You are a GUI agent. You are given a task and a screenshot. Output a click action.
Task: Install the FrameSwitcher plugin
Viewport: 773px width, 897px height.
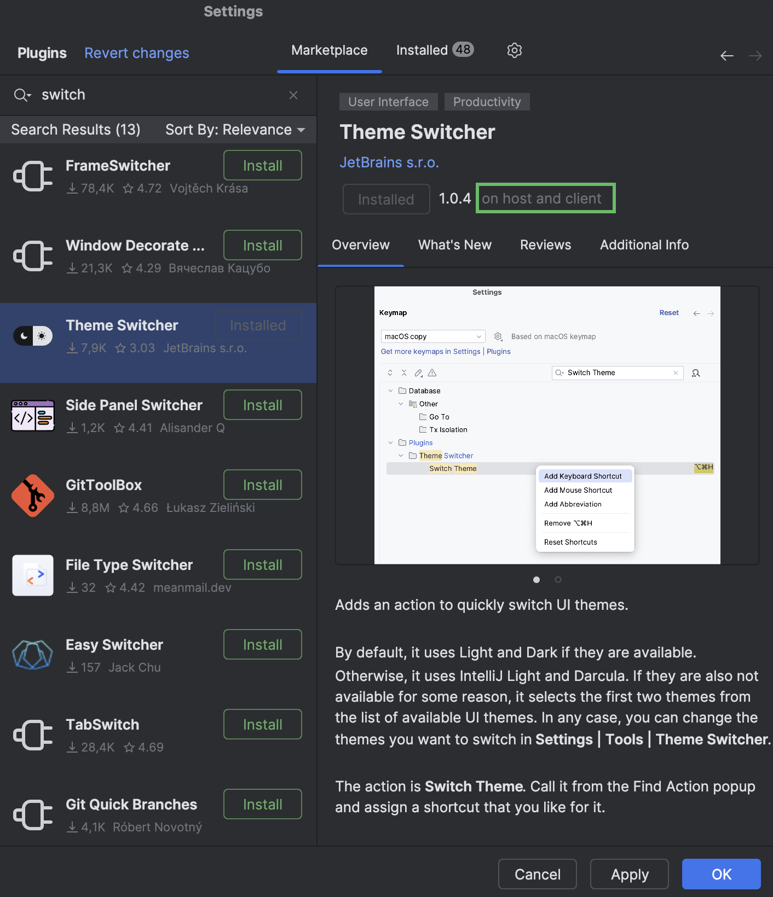coord(263,165)
